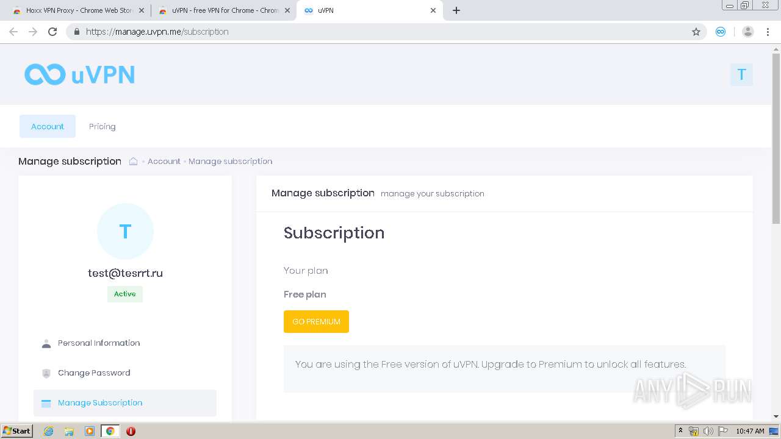Open the uVPN extension icon in toolbar
This screenshot has height=439, width=781.
coord(721,32)
